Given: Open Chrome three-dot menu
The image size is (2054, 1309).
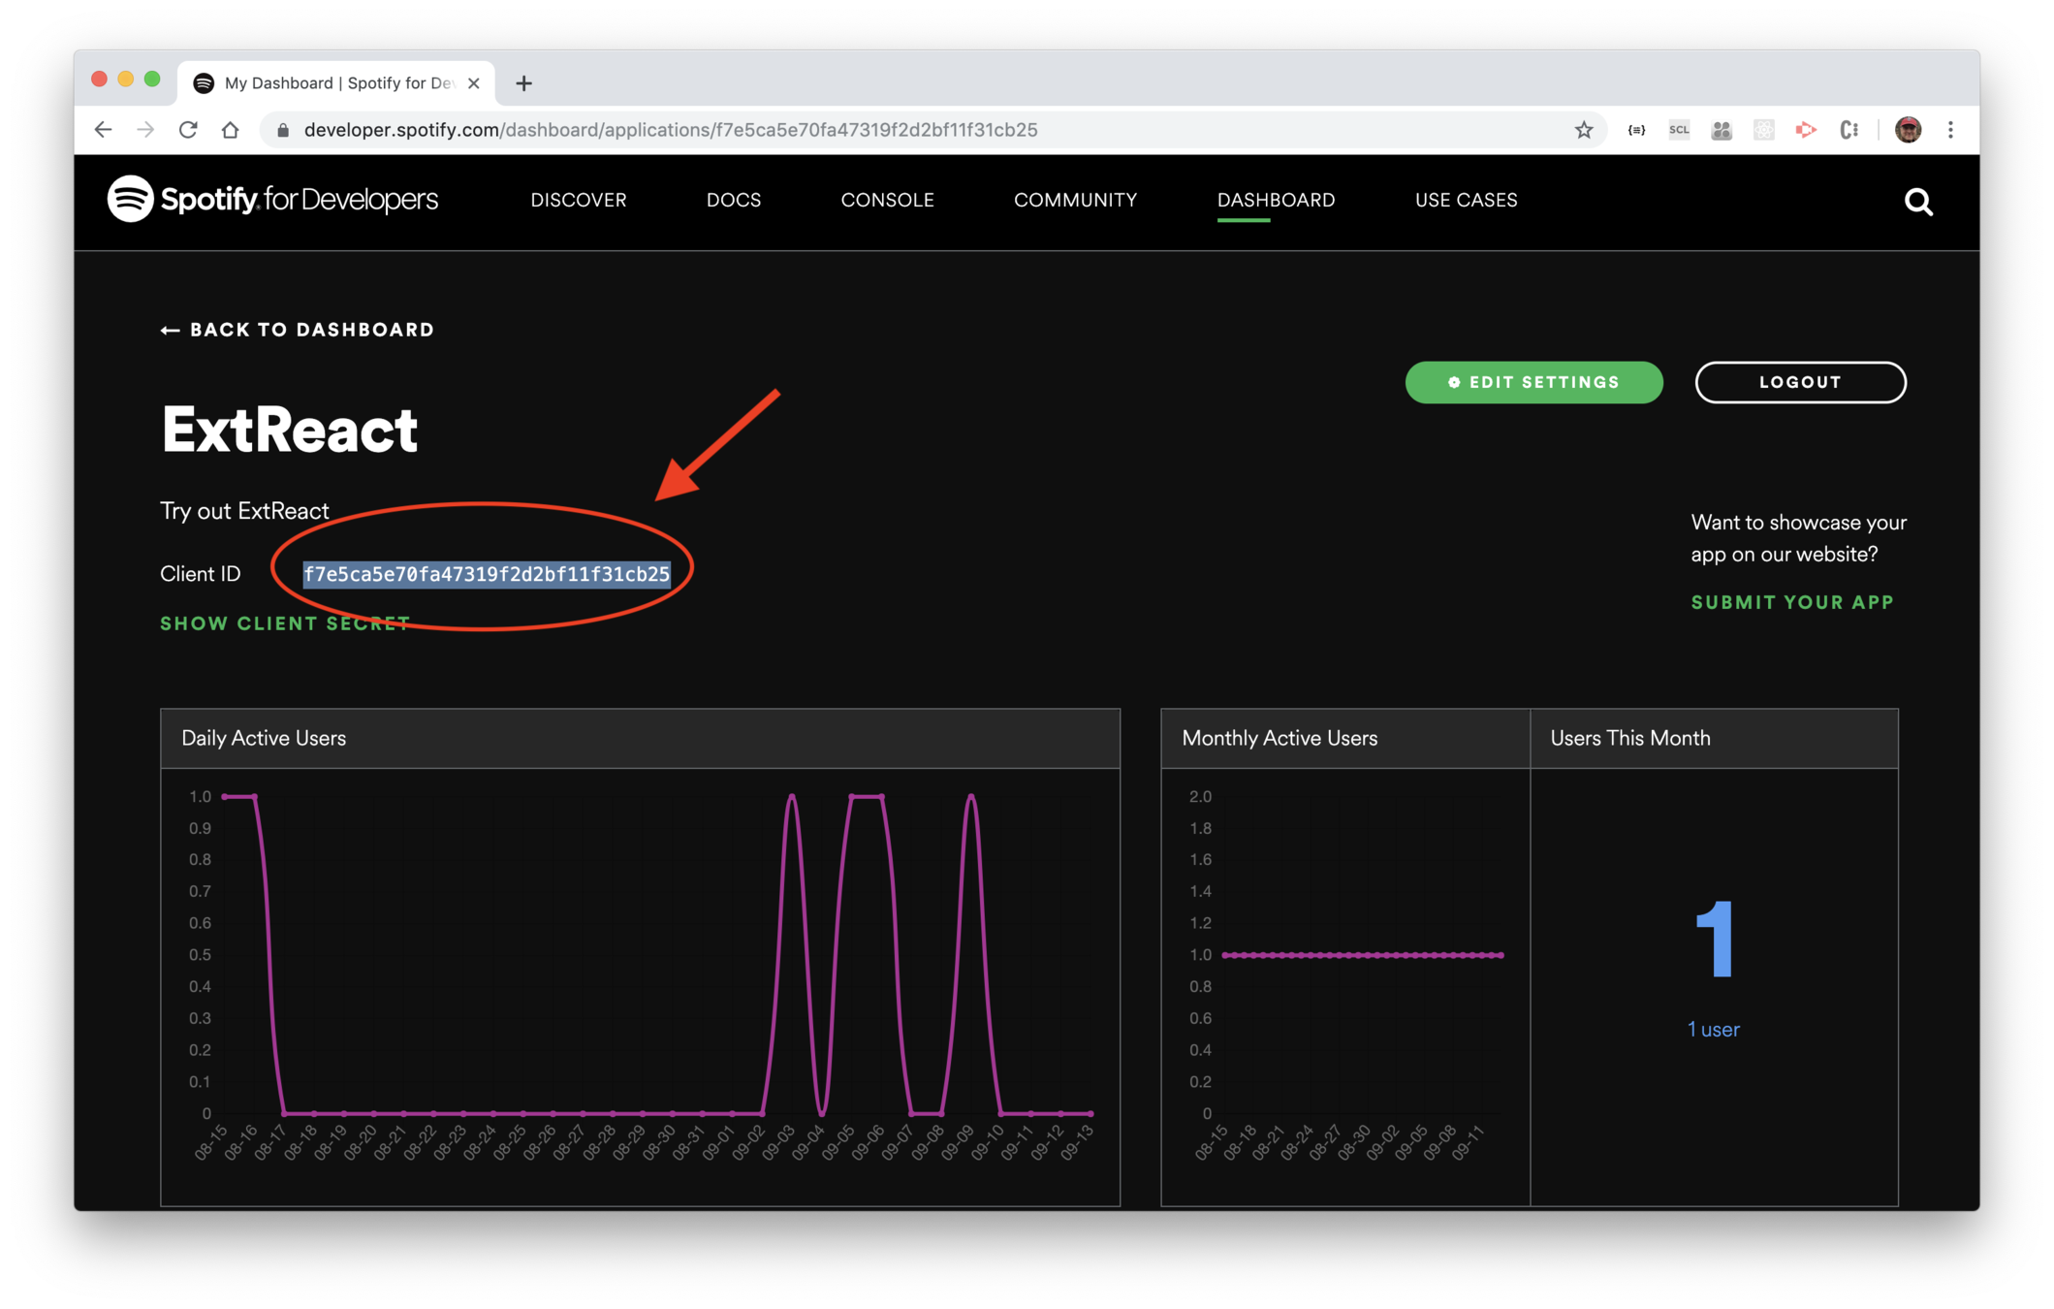Looking at the screenshot, I should [x=1950, y=130].
